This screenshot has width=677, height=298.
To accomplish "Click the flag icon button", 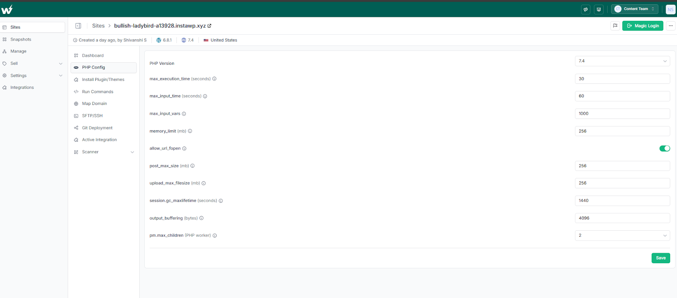I will coord(615,26).
